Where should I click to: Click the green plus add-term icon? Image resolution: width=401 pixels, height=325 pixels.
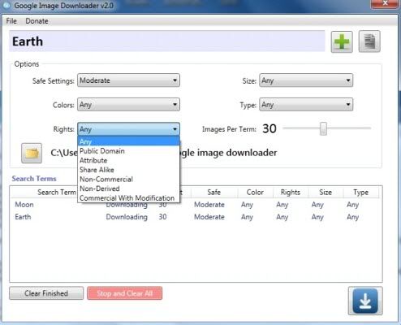pyautogui.click(x=342, y=41)
